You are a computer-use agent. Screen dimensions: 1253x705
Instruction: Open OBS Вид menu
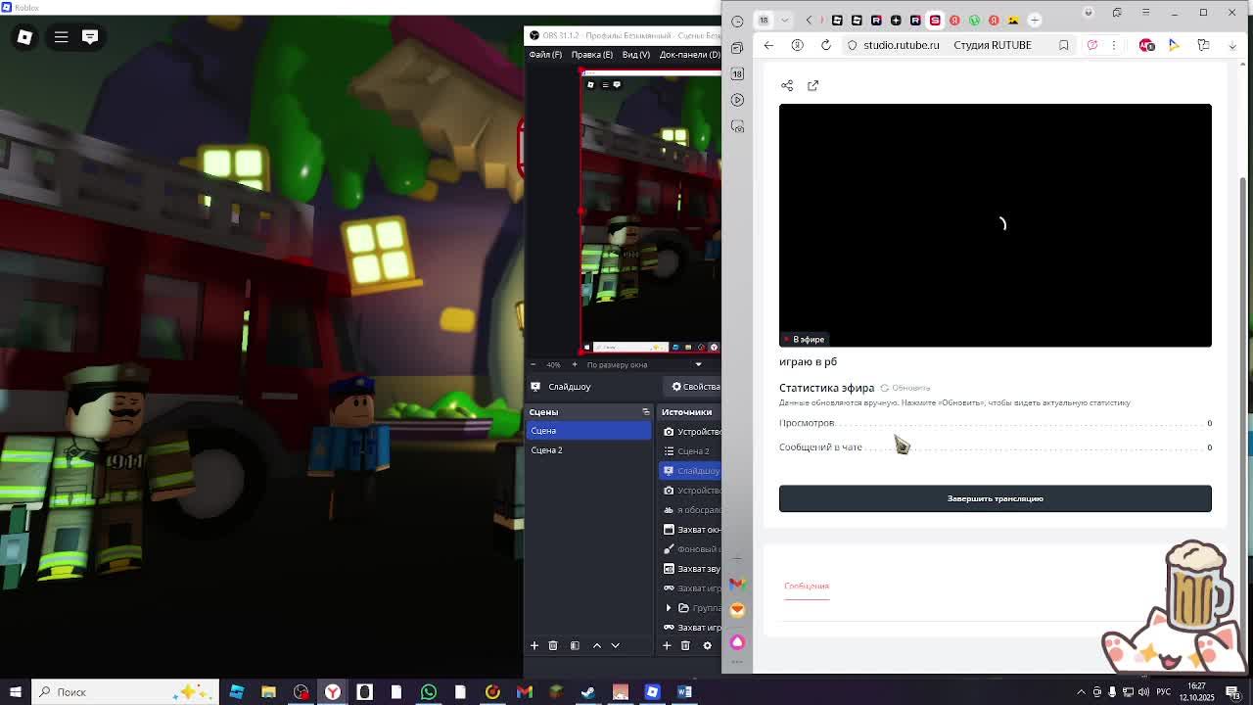tap(635, 55)
